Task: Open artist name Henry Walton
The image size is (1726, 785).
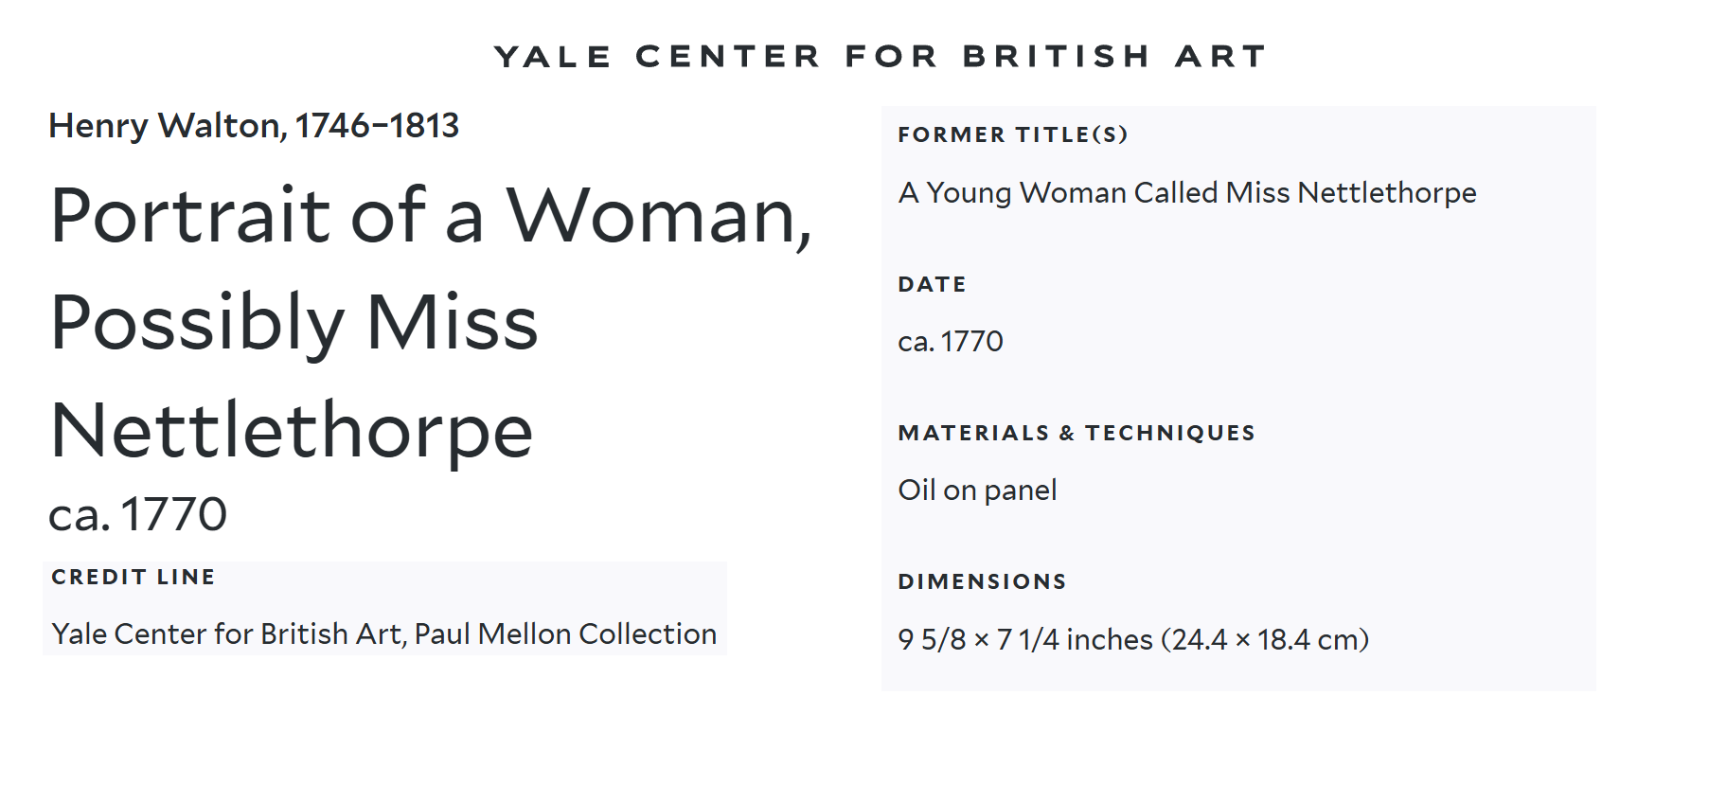Action: click(x=165, y=126)
